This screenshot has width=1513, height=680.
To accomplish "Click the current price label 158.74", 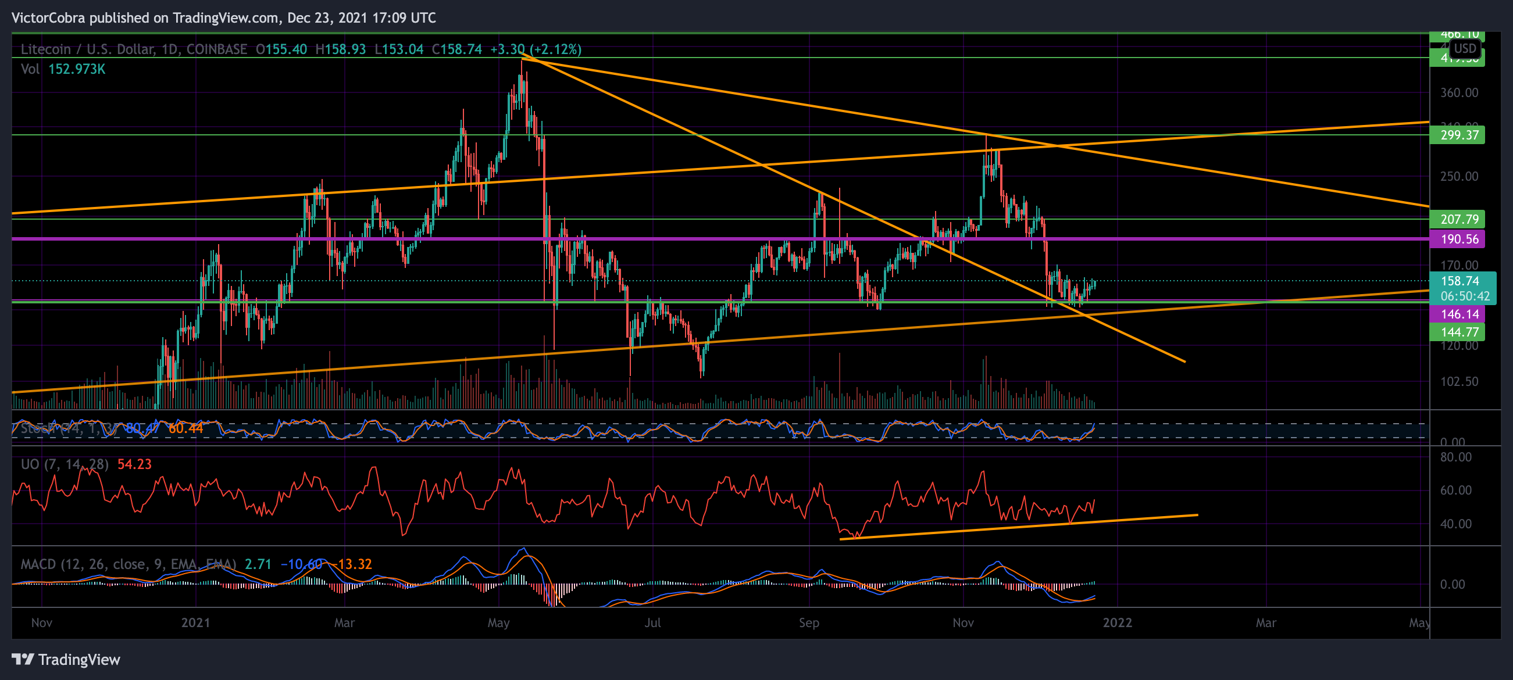I will pyautogui.click(x=1461, y=281).
